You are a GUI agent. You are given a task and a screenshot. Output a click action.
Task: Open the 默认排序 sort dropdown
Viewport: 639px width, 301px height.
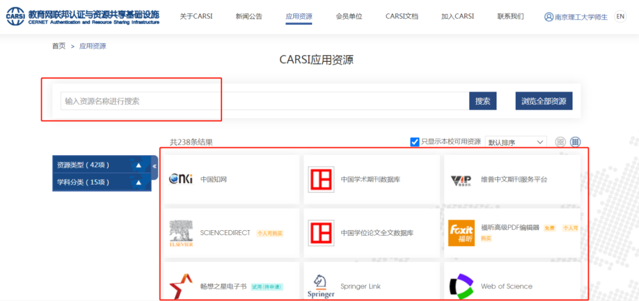[516, 142]
